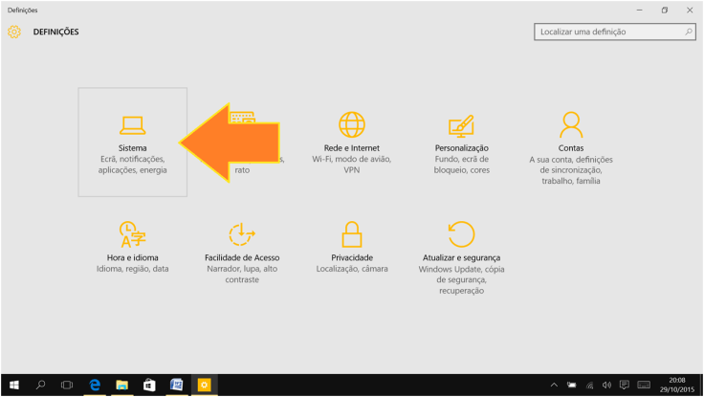
Task: Open the Windows Start menu
Action: [14, 385]
